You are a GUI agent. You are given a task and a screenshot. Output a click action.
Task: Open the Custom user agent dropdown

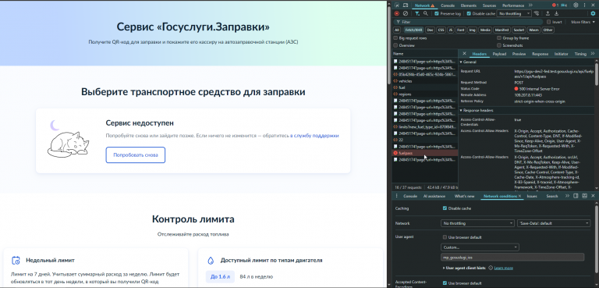tap(480, 247)
